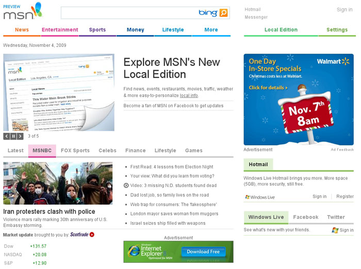Open 'First Read: 4 lessons from Election Night'

pyautogui.click(x=172, y=166)
